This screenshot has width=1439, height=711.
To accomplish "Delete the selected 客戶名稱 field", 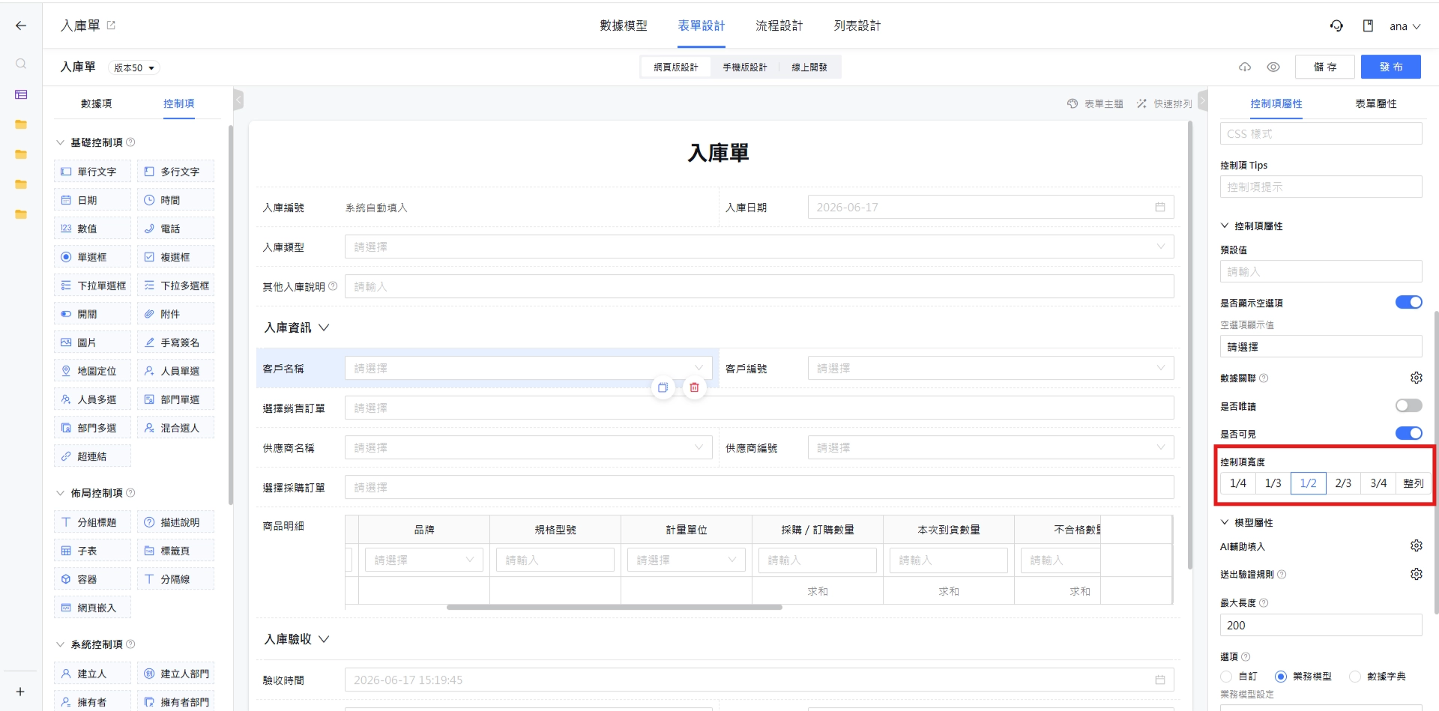I will 694,387.
